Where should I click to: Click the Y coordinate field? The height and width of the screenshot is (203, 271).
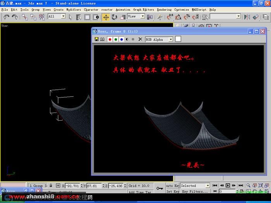pyautogui.click(x=94, y=186)
